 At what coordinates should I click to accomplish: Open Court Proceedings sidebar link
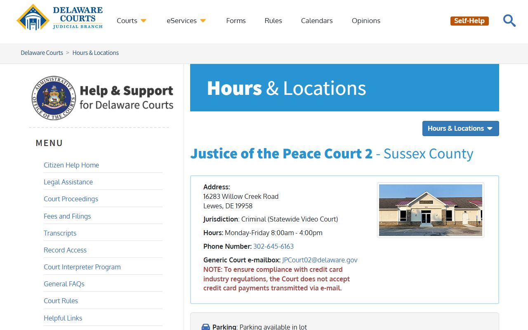71,199
